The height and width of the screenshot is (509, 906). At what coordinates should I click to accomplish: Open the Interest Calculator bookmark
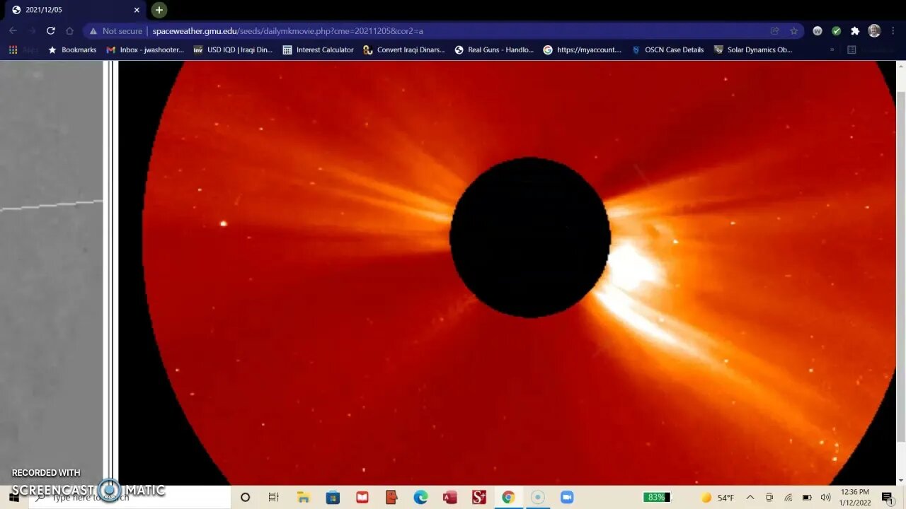pyautogui.click(x=318, y=50)
